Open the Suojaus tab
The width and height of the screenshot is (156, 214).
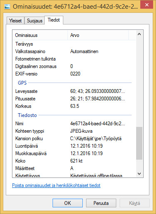pyautogui.click(x=34, y=21)
